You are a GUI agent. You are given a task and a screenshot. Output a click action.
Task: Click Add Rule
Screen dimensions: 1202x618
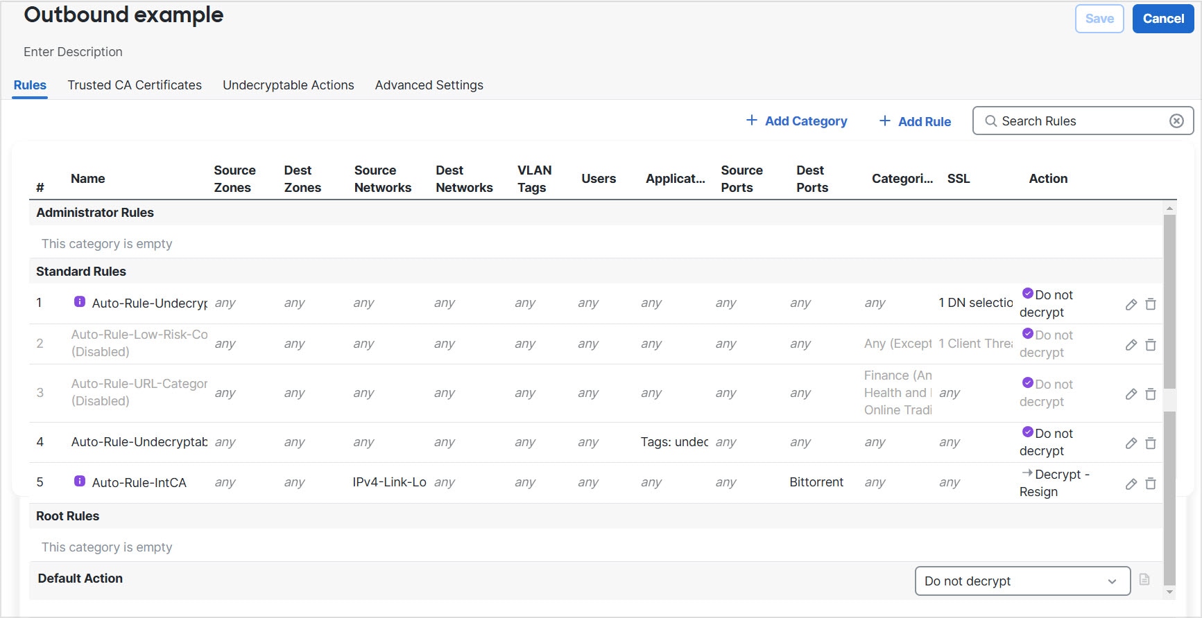tap(915, 121)
